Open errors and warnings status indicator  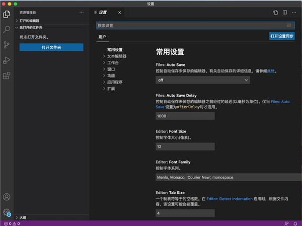click(x=11, y=223)
